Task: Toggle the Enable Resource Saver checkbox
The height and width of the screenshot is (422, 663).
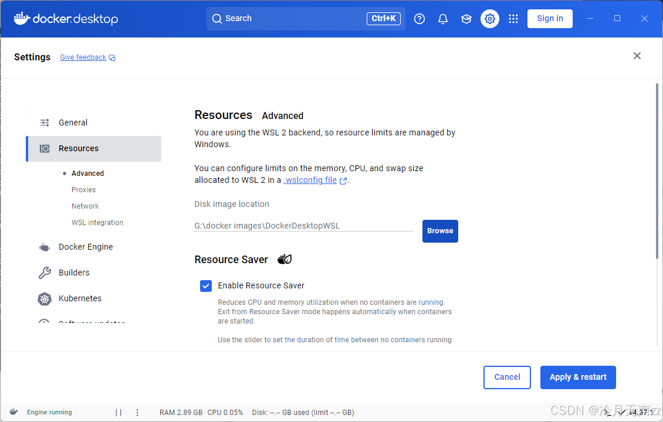Action: click(206, 286)
